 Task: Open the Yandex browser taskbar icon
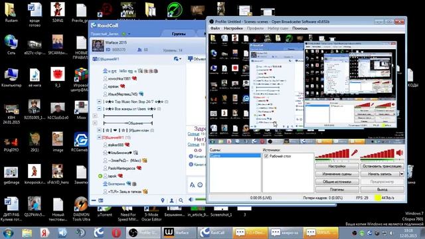click(44, 233)
